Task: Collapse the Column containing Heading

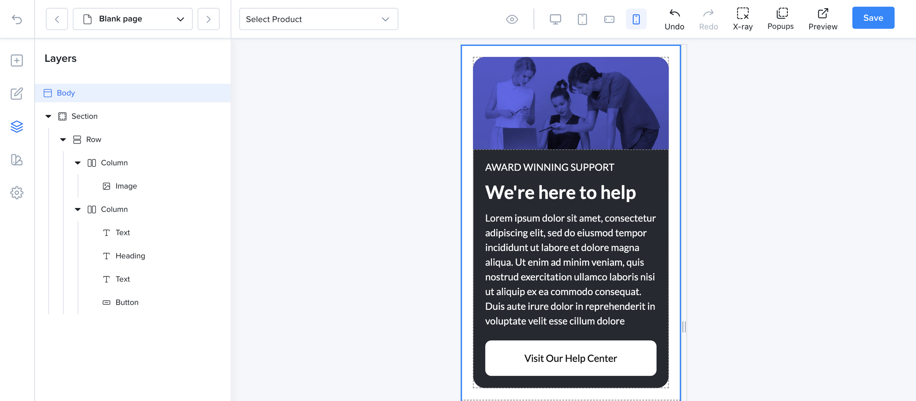Action: coord(78,209)
